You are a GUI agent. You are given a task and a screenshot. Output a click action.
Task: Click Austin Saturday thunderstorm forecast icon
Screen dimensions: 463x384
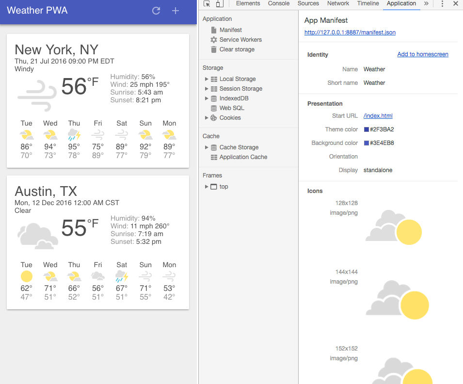[122, 276]
